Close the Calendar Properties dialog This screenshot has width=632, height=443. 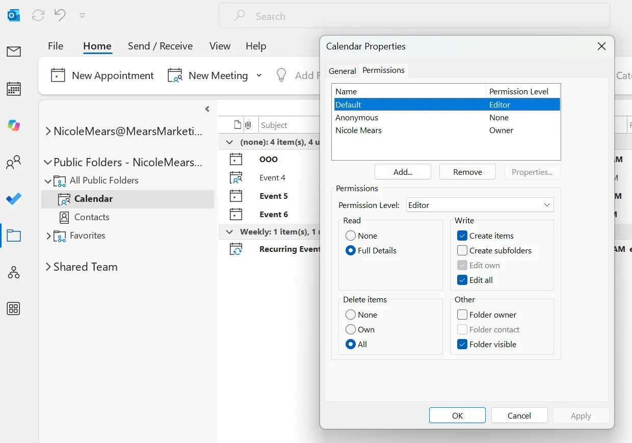click(601, 46)
